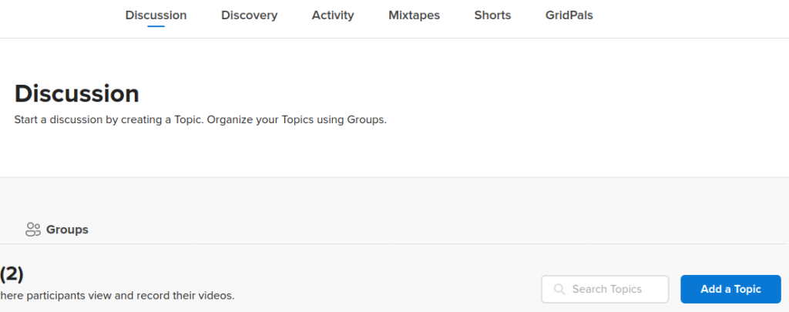Screen dimensions: 789x312
Task: Click the magnifier icon in Search Topics
Action: 559,290
